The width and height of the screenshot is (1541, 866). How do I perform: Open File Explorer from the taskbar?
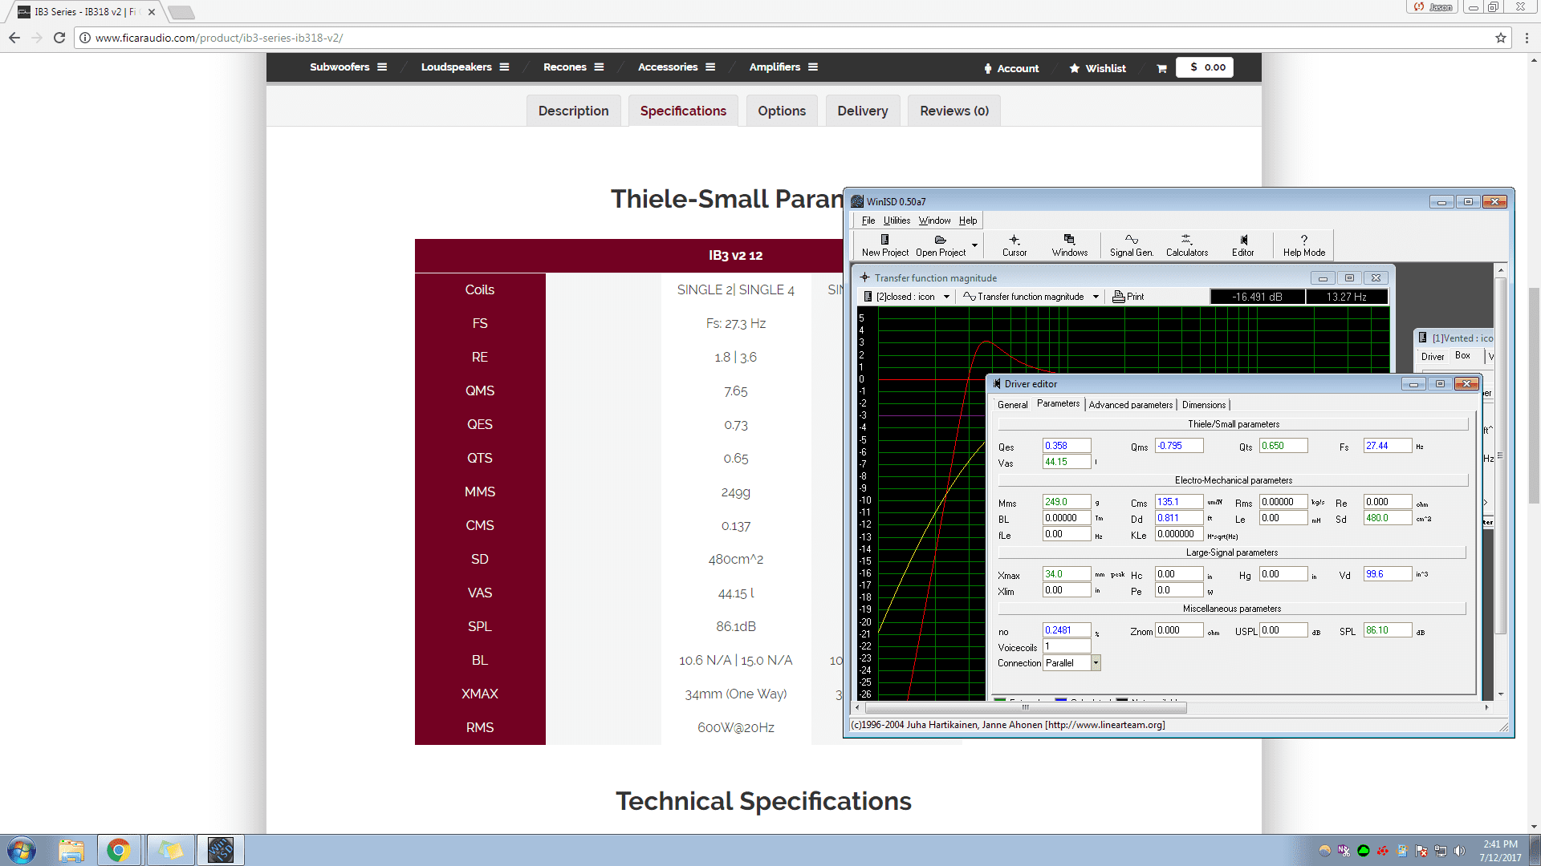point(71,850)
